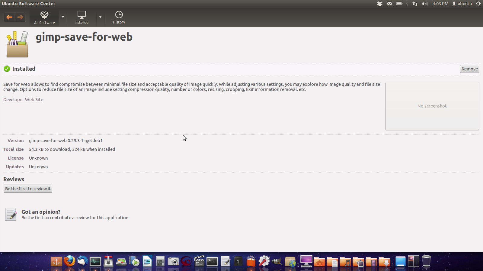Go back with the orange left arrow
Image resolution: width=483 pixels, height=271 pixels.
[9, 17]
